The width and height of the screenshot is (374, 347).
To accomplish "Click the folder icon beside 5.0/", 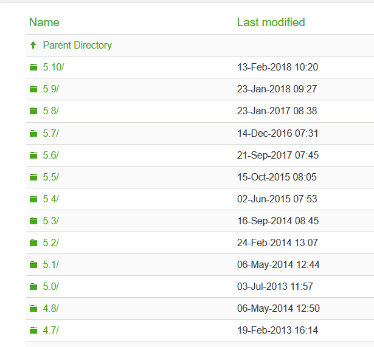I will tap(33, 287).
